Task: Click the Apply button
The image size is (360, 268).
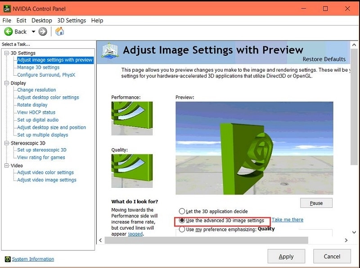Action: (286, 256)
